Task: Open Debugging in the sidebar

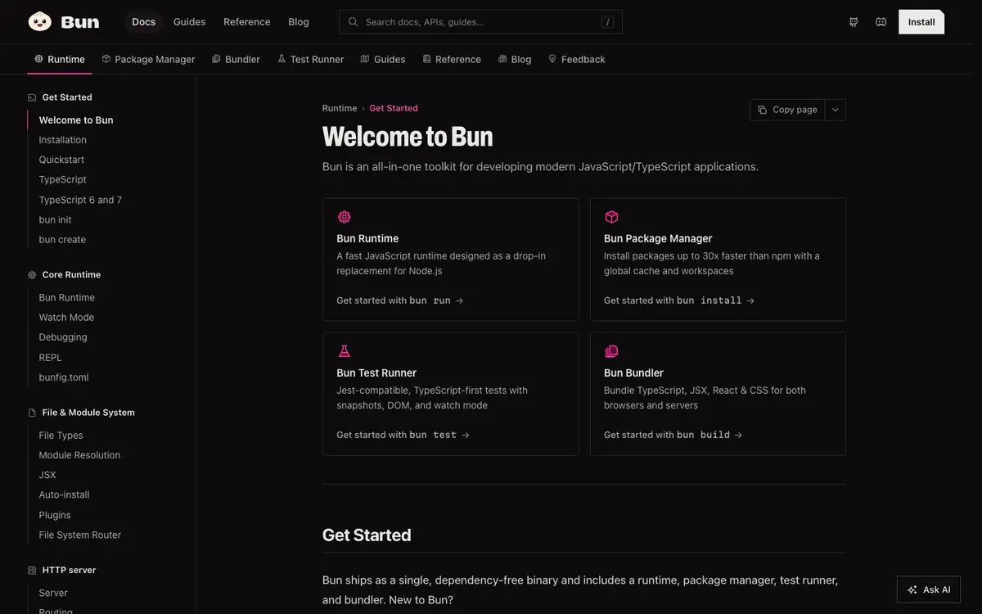Action: pos(63,337)
